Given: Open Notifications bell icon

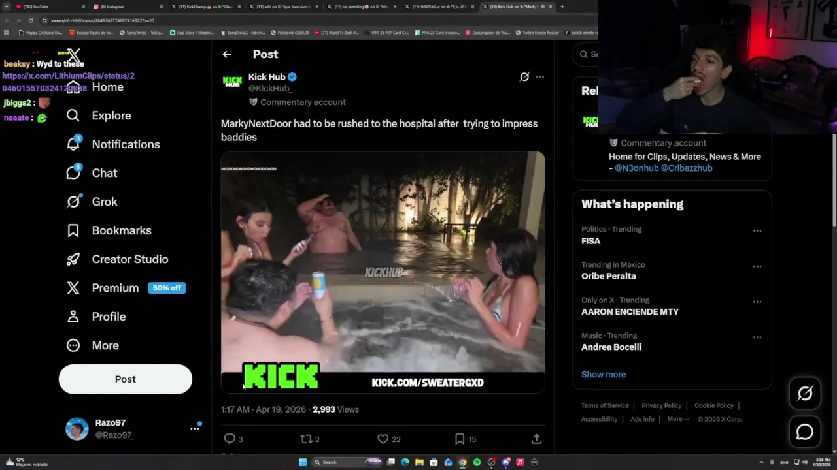Looking at the screenshot, I should (73, 144).
